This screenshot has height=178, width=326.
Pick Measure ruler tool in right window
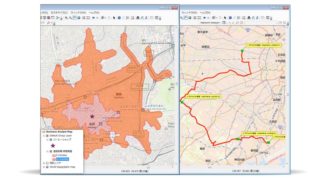(244, 18)
